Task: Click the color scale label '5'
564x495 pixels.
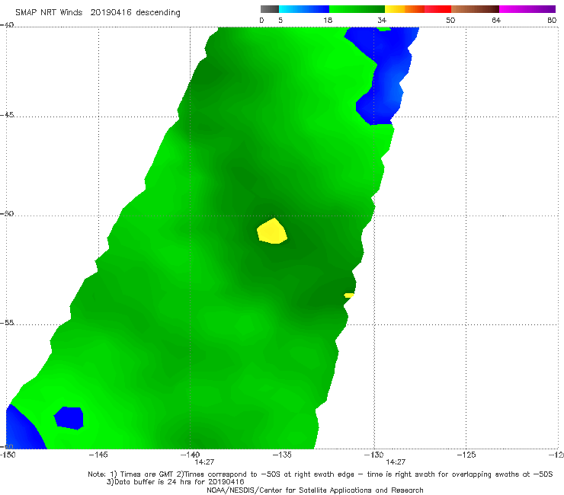Action: pyautogui.click(x=280, y=20)
